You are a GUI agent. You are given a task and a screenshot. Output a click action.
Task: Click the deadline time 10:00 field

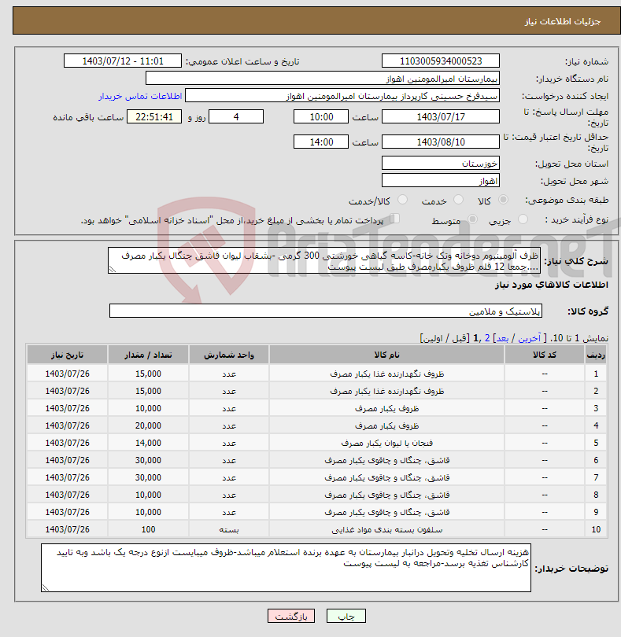click(321, 117)
